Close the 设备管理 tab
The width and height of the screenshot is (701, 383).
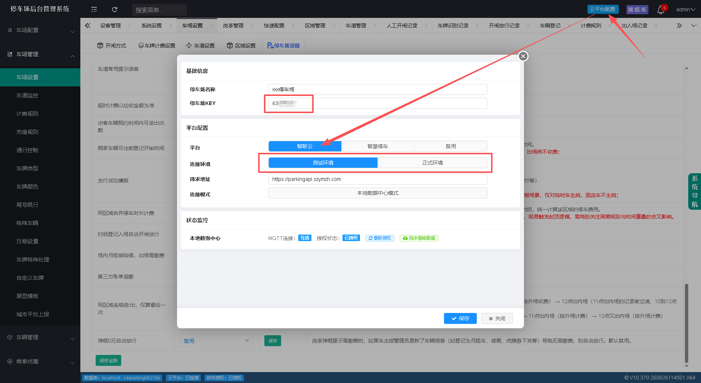coord(129,26)
